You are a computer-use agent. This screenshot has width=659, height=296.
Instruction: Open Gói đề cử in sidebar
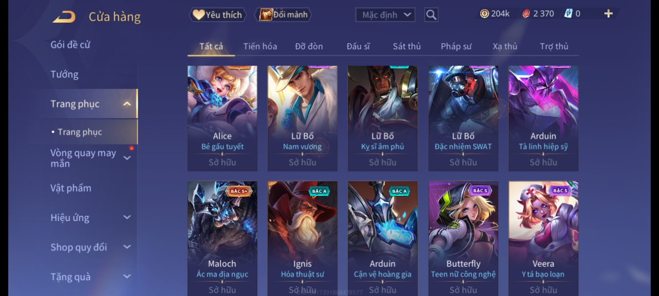pyautogui.click(x=70, y=45)
